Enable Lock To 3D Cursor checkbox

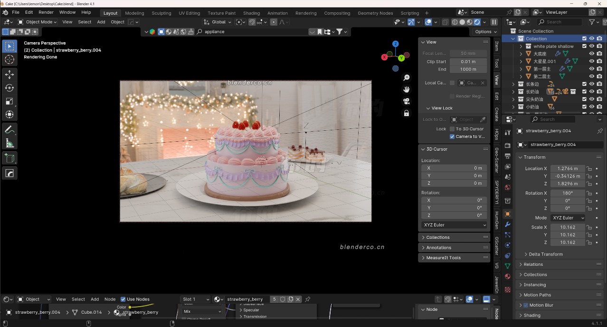pyautogui.click(x=452, y=129)
